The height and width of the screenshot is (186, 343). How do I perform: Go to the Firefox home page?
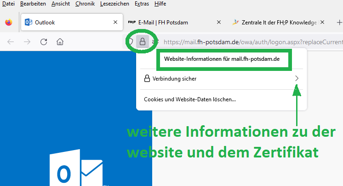click(x=60, y=42)
